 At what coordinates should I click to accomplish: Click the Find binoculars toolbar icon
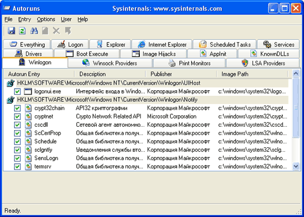click(x=34, y=31)
